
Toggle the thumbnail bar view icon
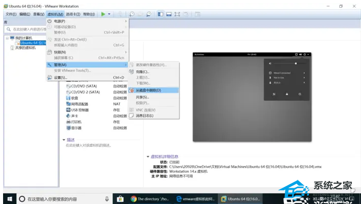(169, 14)
